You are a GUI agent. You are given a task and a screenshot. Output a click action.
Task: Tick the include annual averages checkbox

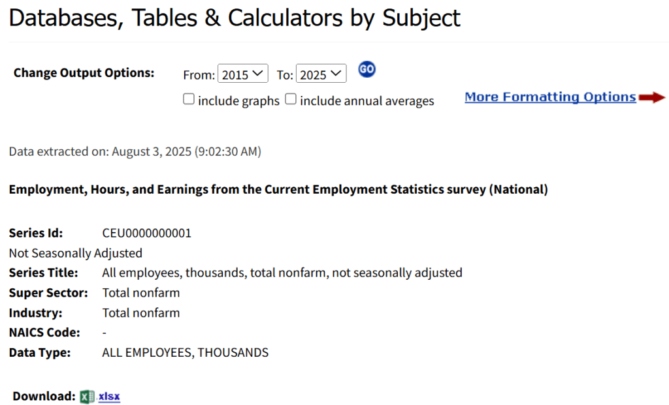(291, 99)
